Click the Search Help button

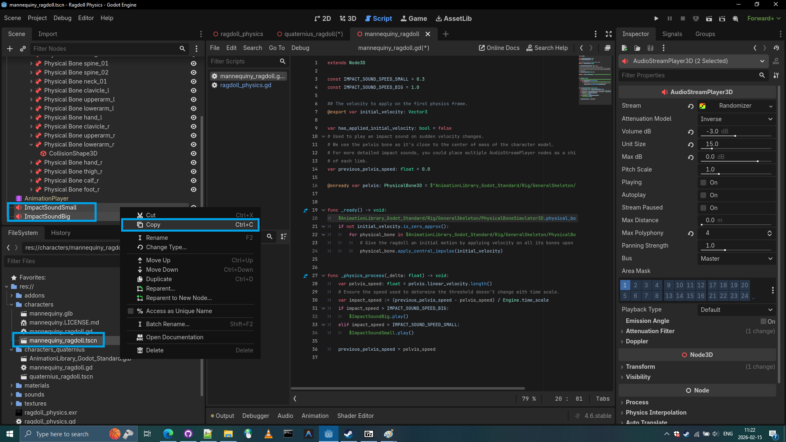(547, 48)
